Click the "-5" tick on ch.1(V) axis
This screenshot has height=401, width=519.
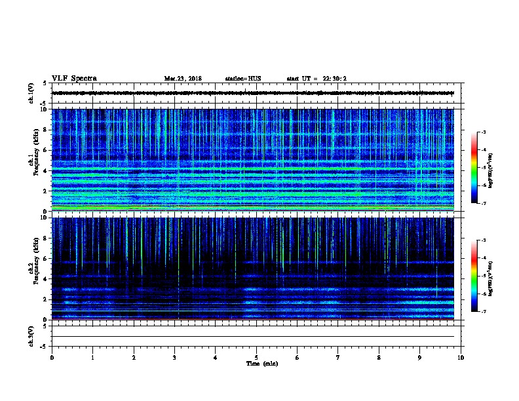point(44,104)
